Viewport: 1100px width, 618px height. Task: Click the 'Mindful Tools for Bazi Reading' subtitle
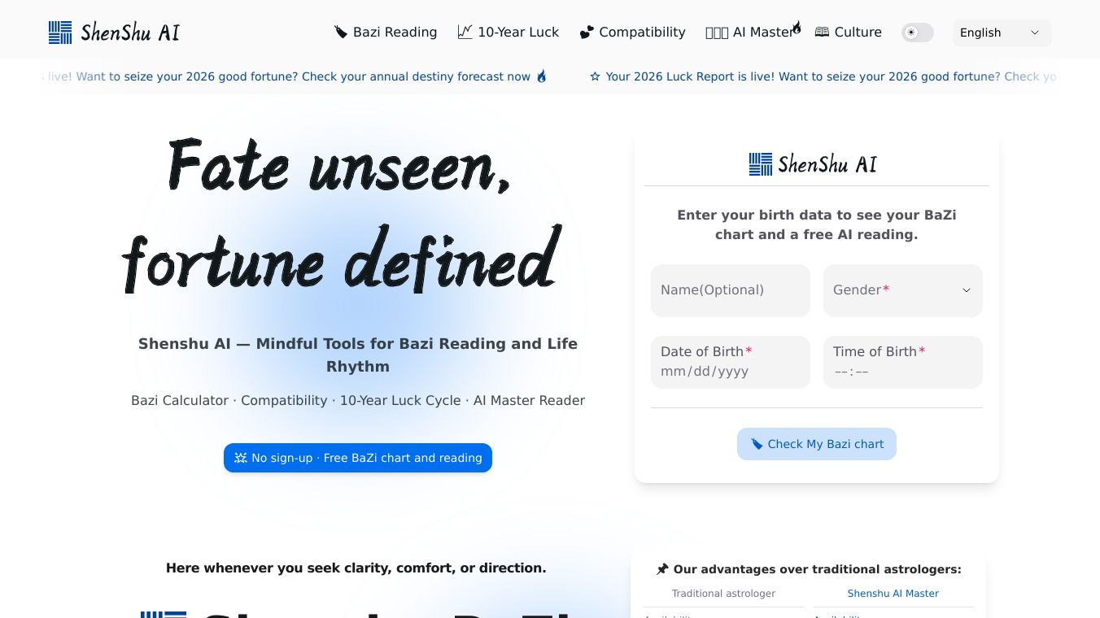[358, 355]
